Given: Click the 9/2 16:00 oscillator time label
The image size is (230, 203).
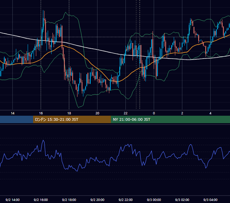Looking at the screenshot, I should pos(41,200).
